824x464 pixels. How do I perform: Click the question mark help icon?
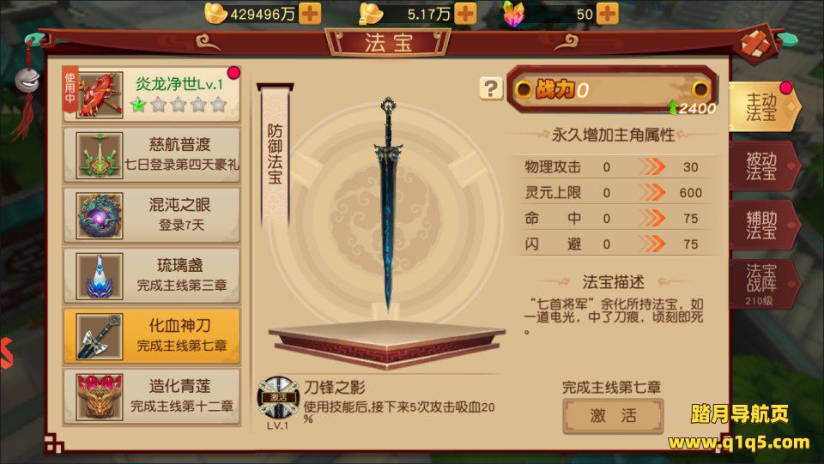coord(491,88)
